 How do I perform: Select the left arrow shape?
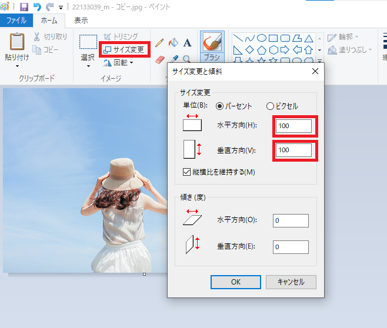click(297, 50)
